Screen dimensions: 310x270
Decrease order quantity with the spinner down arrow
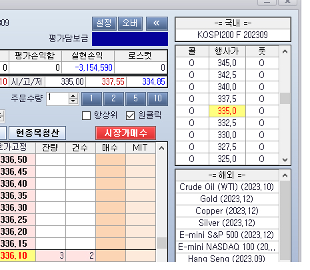[x=73, y=101]
